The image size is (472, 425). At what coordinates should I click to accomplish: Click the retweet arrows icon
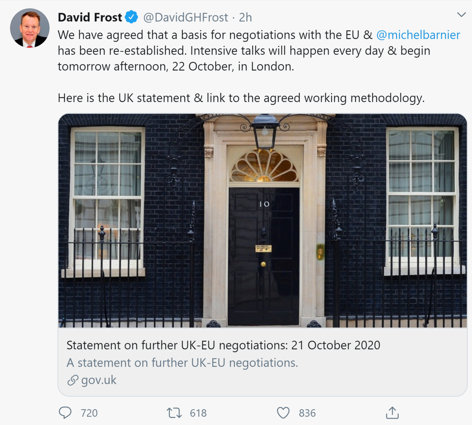[174, 413]
